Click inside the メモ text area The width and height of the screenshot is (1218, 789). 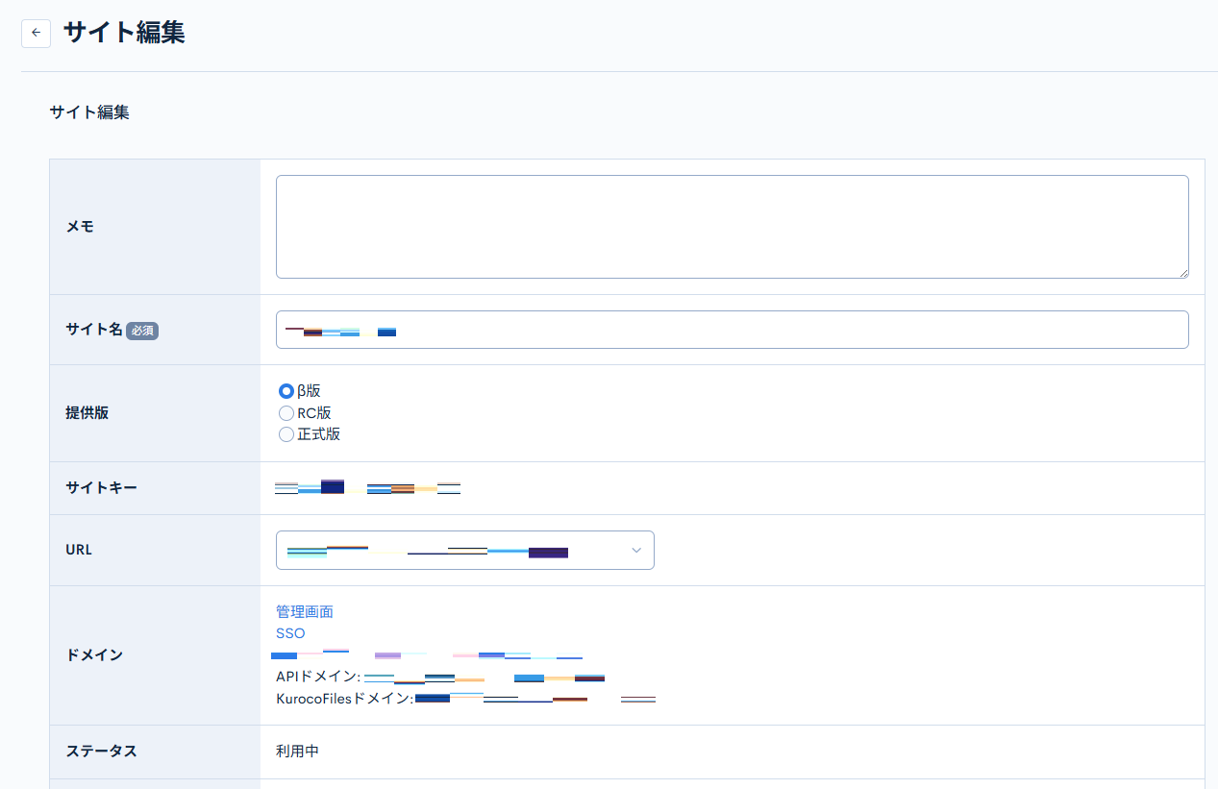tap(732, 226)
